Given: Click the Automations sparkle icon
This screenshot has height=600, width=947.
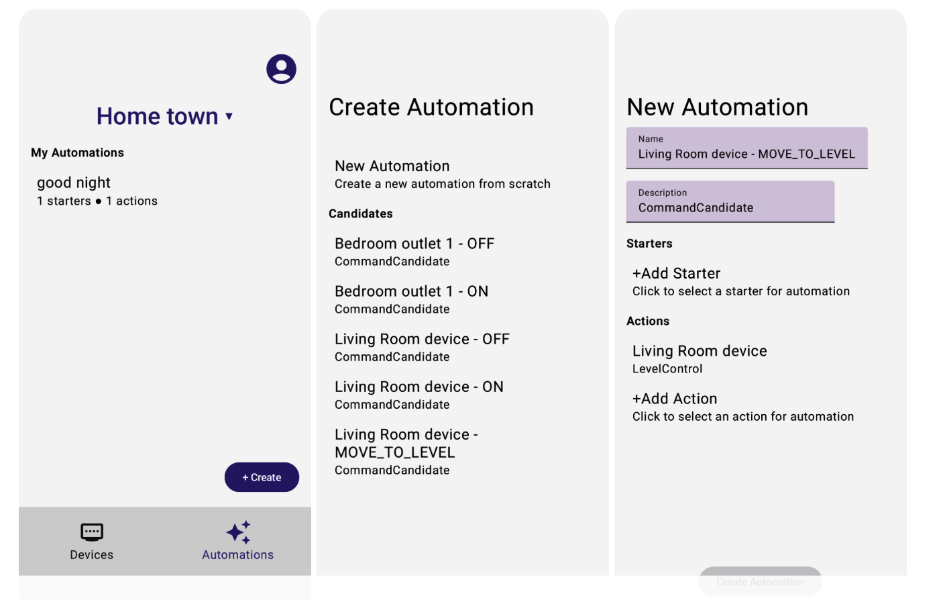Looking at the screenshot, I should click(238, 532).
